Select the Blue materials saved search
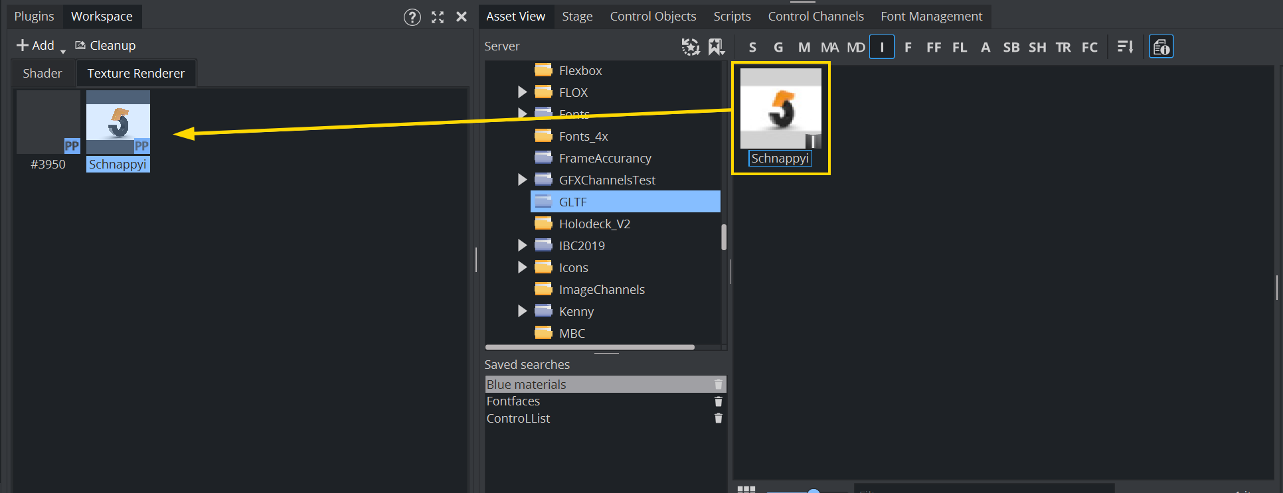Viewport: 1283px width, 493px height. click(526, 385)
